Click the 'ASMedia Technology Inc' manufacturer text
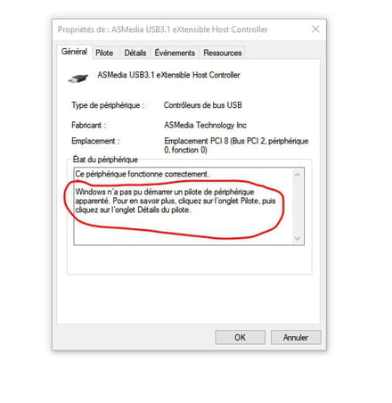392x403 pixels. 205,125
